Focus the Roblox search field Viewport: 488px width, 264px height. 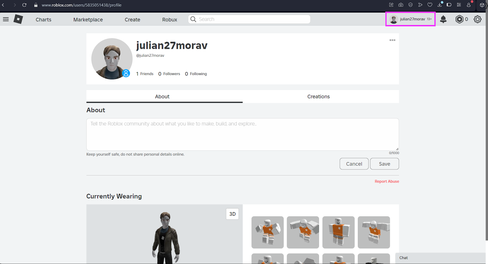tap(249, 19)
